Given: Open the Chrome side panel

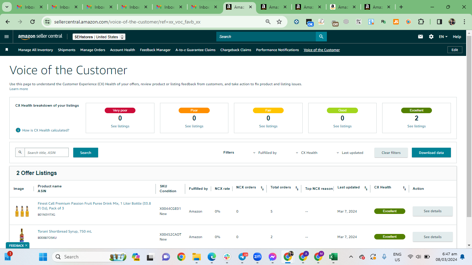Looking at the screenshot, I should coord(440,22).
